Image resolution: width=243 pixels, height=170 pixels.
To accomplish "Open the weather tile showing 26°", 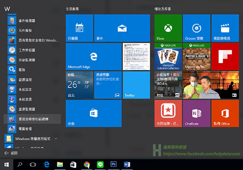I will (79, 85).
